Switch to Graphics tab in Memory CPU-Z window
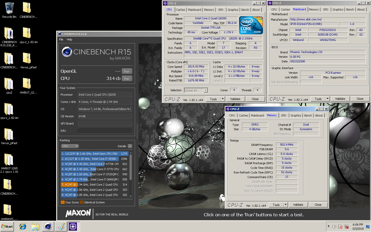The image size is (371, 232). 296,115
